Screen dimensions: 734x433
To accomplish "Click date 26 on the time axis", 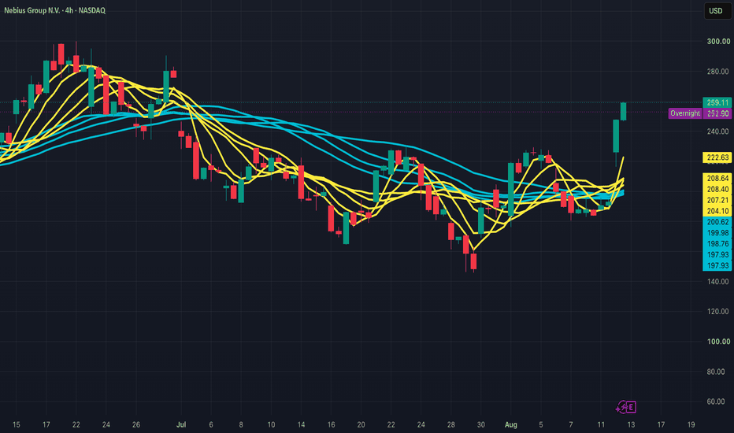I will (135, 424).
